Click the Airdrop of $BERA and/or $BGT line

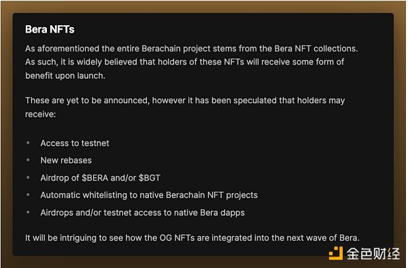tap(101, 178)
